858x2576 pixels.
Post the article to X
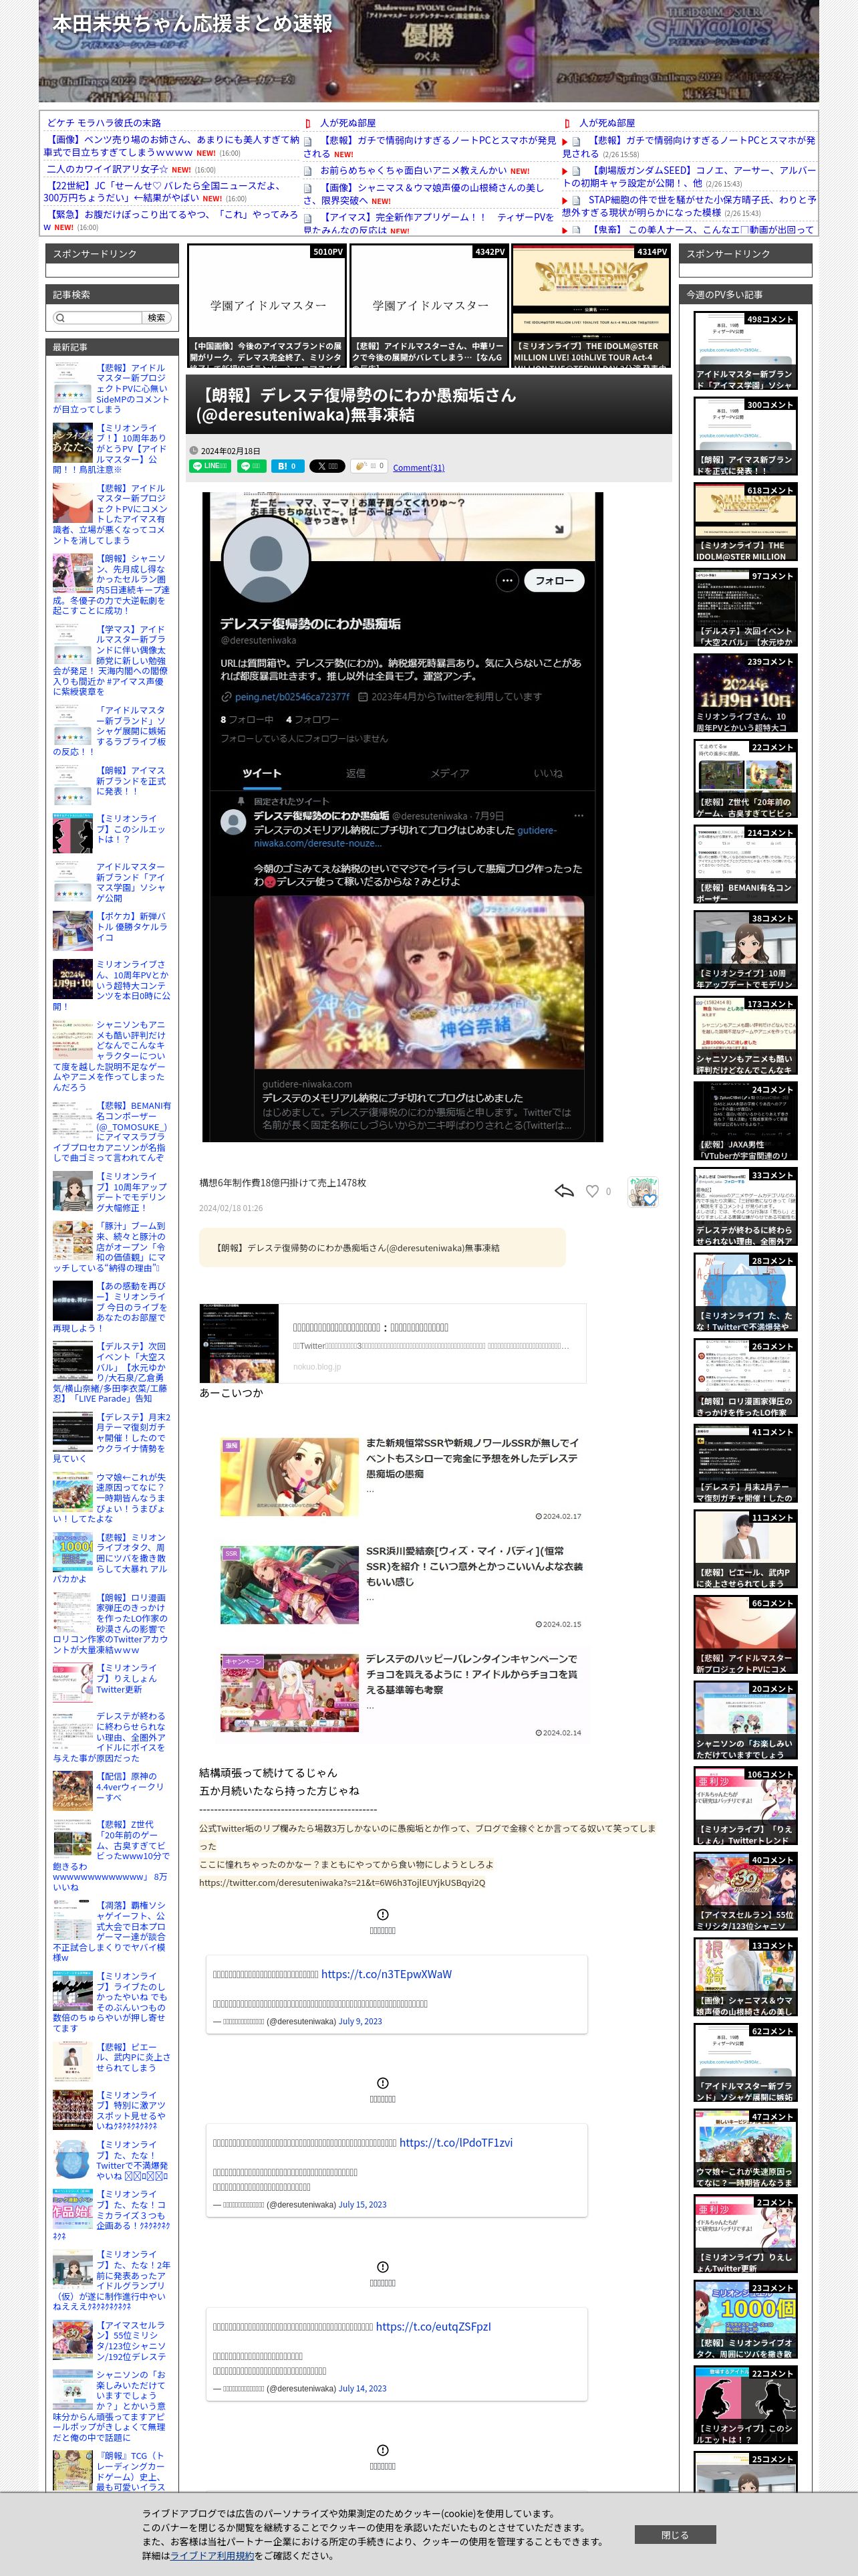[x=327, y=466]
